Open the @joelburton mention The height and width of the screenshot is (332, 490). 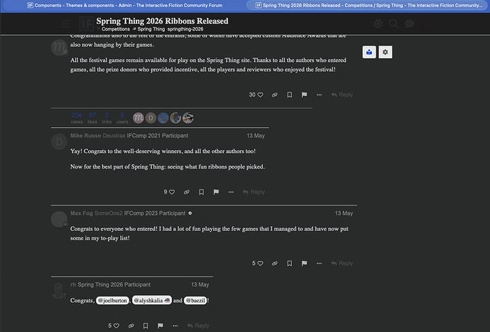point(112,301)
